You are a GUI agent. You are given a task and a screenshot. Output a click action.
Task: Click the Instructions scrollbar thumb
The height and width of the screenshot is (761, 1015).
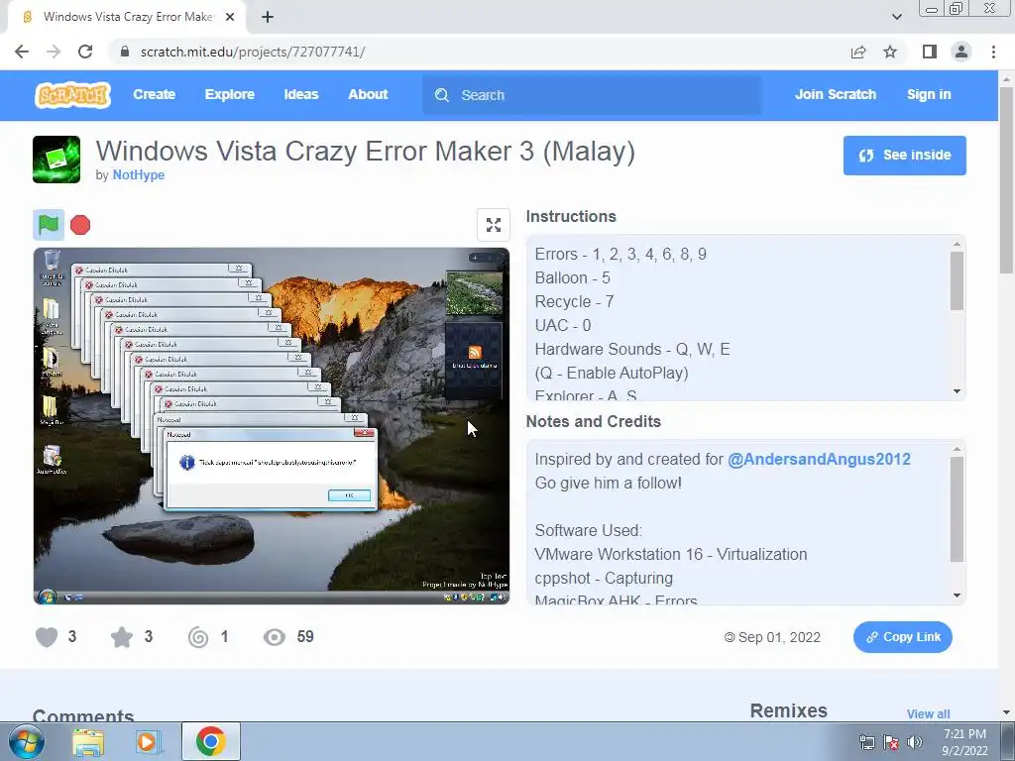coord(957,280)
